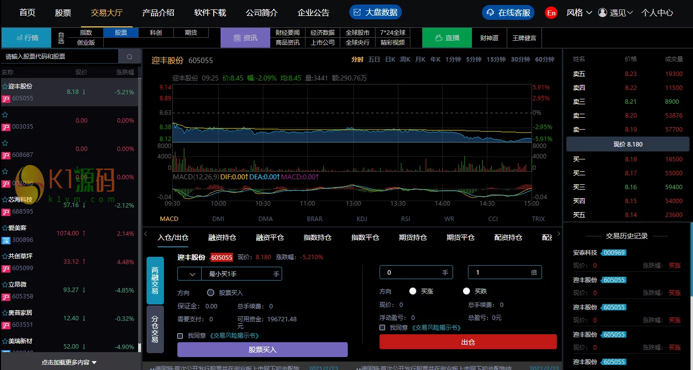The width and height of the screenshot is (693, 370).
Task: Click the red En language icon
Action: (551, 13)
